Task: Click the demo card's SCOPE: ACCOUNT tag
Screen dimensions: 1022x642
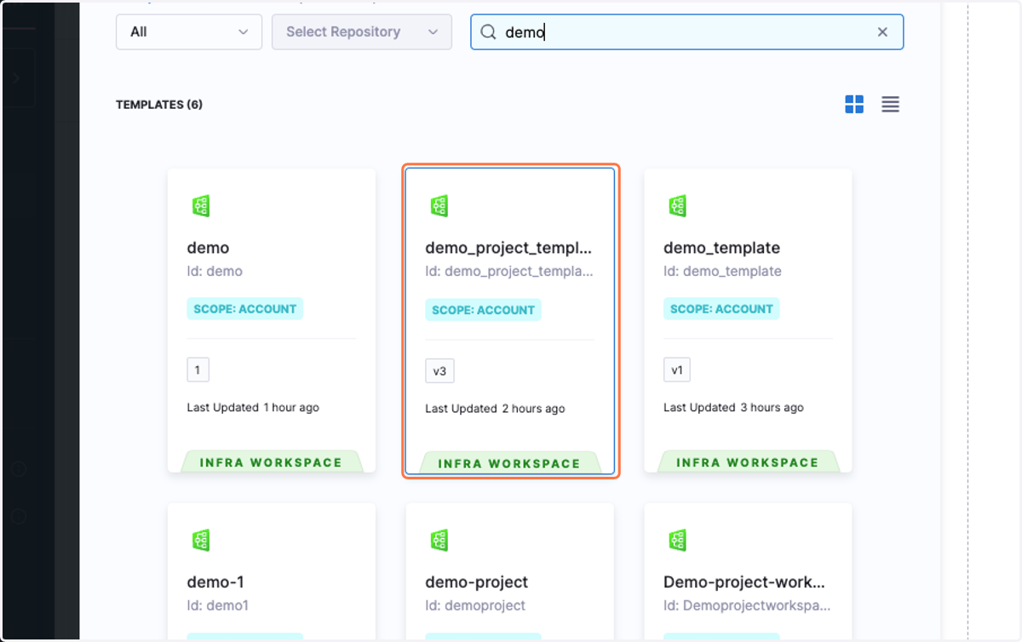Action: 244,309
